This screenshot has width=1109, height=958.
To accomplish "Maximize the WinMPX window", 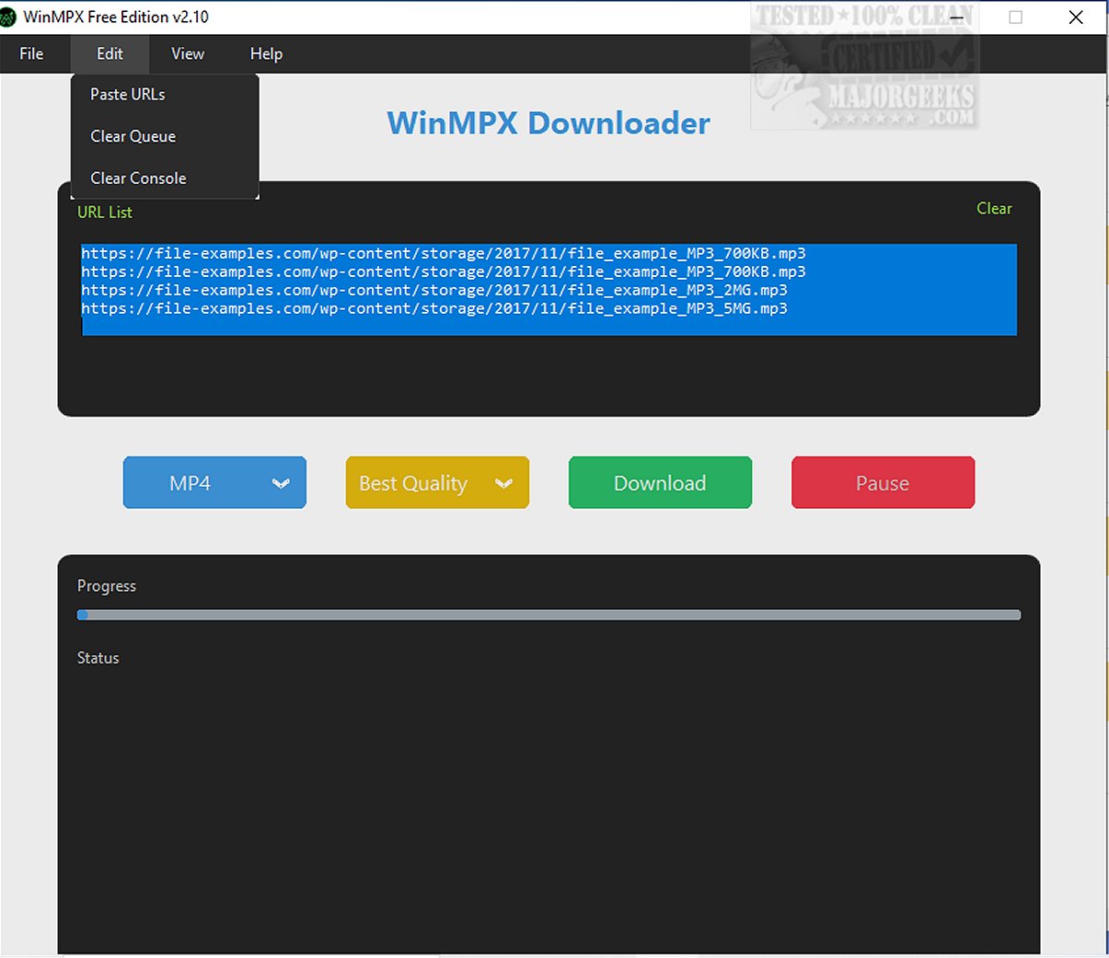I will [1015, 17].
